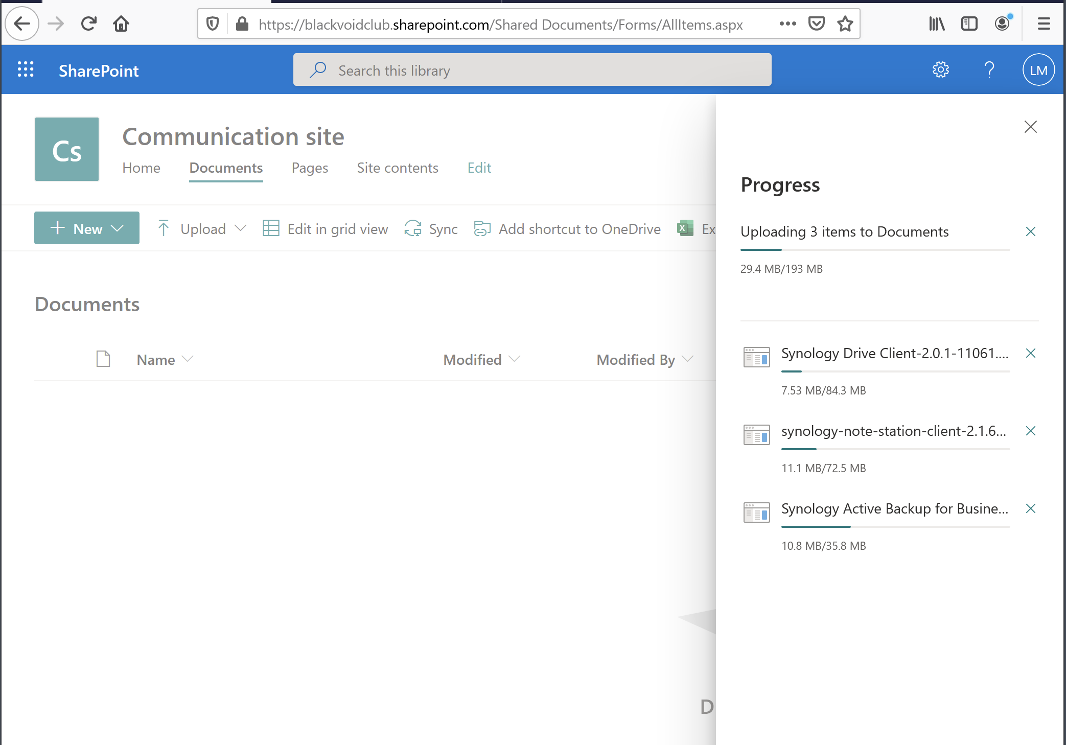Open the SharePoint help question mark
Screen dimensions: 1066x745
[x=989, y=69]
